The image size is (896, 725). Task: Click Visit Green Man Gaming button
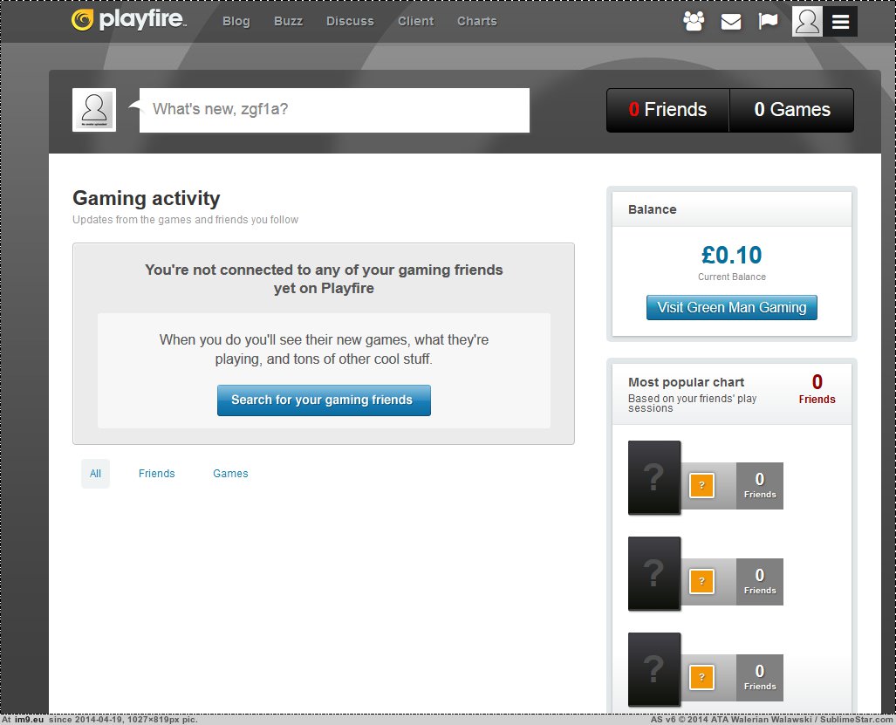(731, 307)
